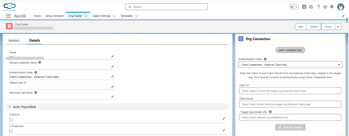Click the iSyncSF app name
Screen dimensions: 349x136
[20, 16]
